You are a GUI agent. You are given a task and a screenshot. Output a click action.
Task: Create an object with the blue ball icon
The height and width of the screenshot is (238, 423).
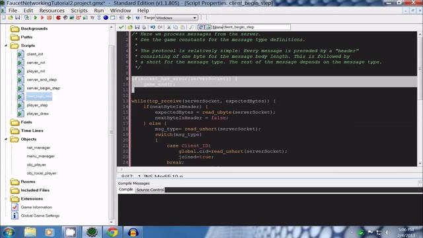coord(106,18)
